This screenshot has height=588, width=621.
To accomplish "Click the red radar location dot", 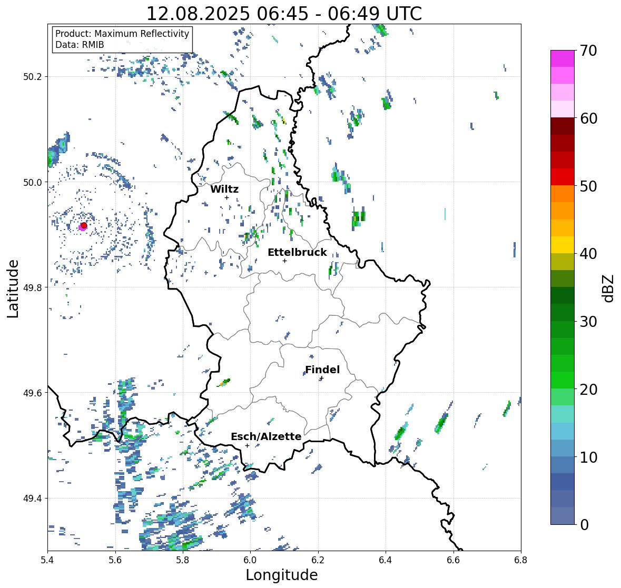I will pos(84,225).
